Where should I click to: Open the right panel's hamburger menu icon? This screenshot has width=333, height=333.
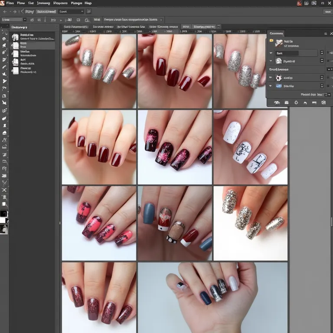[325, 33]
